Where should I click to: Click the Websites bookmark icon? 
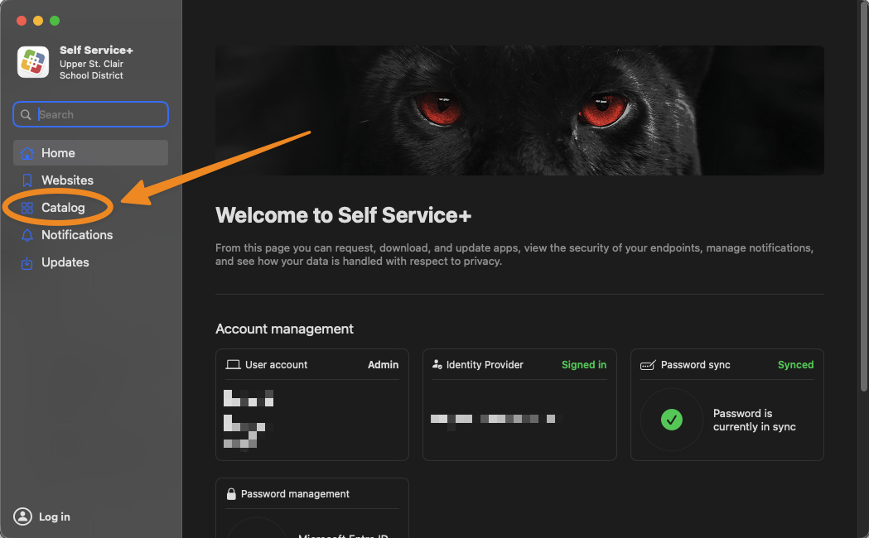[x=27, y=180]
